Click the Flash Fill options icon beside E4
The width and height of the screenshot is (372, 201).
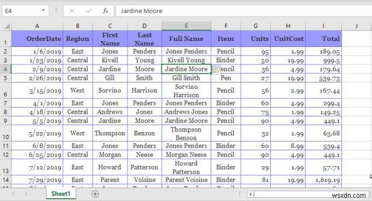216,70
